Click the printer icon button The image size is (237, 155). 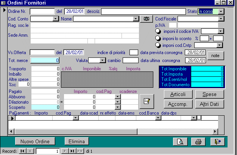click(198, 142)
